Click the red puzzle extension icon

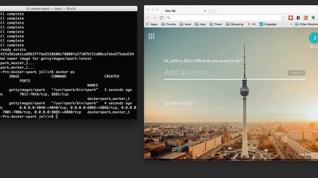click(x=291, y=18)
